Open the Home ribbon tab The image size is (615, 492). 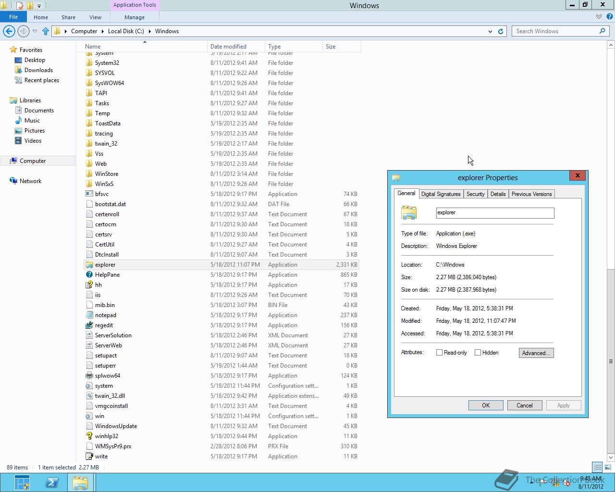(x=41, y=17)
